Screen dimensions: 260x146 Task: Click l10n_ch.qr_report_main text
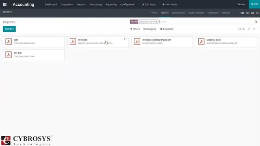click(24, 56)
